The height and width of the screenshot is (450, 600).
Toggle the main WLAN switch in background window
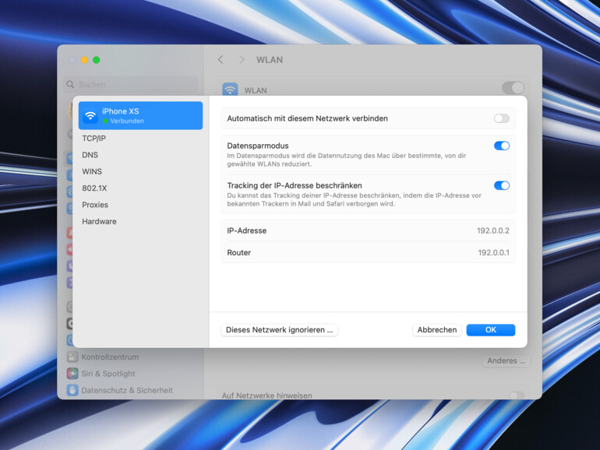pos(513,87)
